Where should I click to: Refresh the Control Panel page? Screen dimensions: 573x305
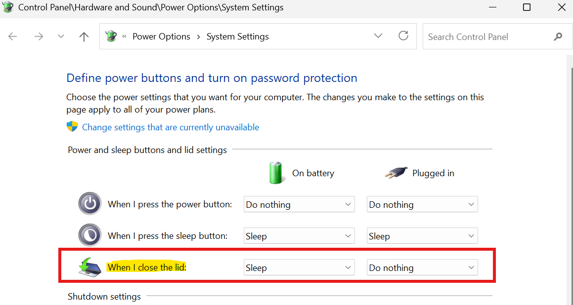[x=403, y=36]
